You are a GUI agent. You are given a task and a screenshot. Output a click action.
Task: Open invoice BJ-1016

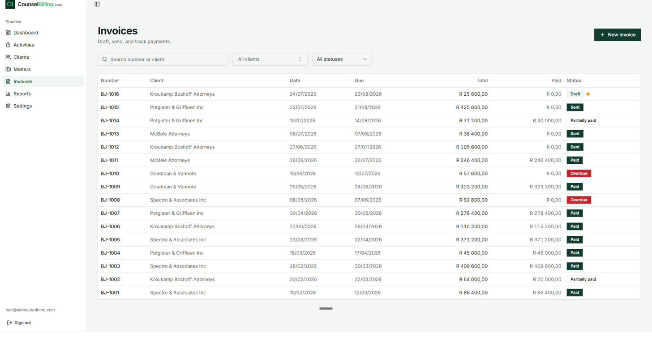click(x=110, y=94)
